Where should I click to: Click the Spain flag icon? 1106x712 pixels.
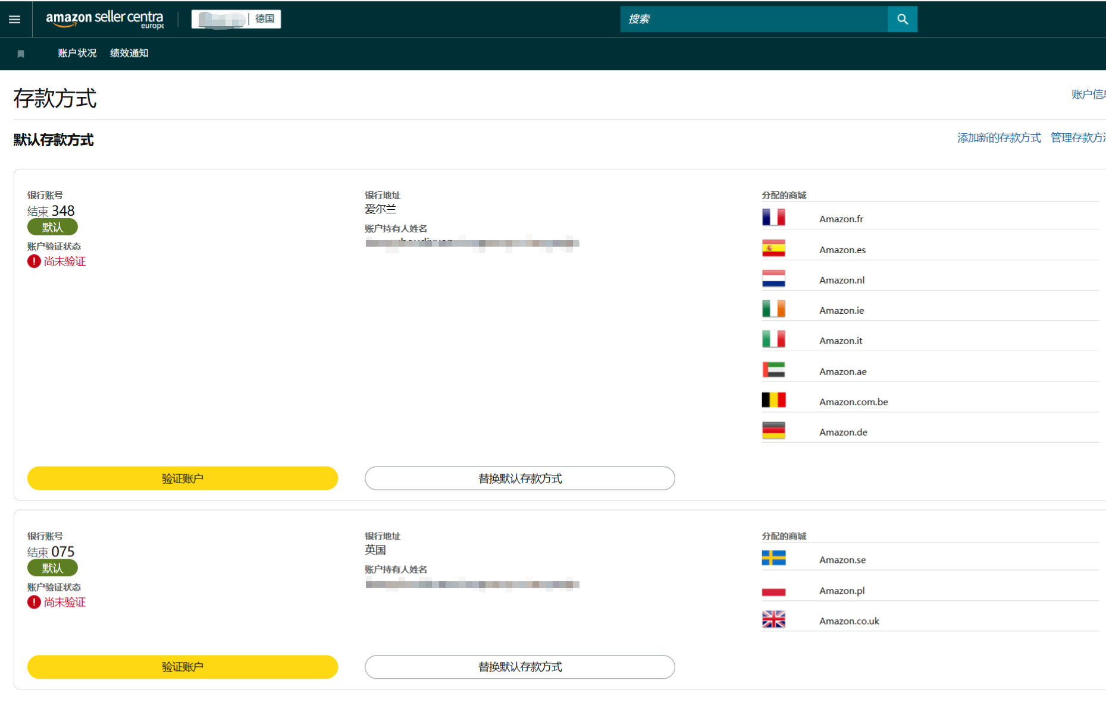(773, 248)
